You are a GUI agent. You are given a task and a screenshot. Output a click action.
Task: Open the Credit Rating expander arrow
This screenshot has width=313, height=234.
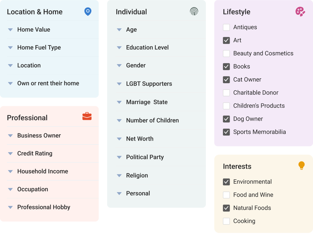click(10, 154)
